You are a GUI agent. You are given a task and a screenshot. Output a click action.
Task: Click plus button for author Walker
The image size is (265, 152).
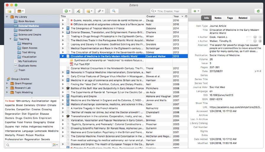(x=260, y=41)
